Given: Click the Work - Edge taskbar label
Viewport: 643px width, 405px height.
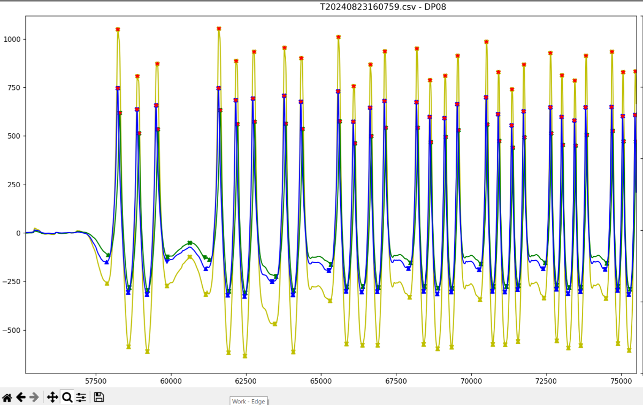Looking at the screenshot, I should [248, 401].
